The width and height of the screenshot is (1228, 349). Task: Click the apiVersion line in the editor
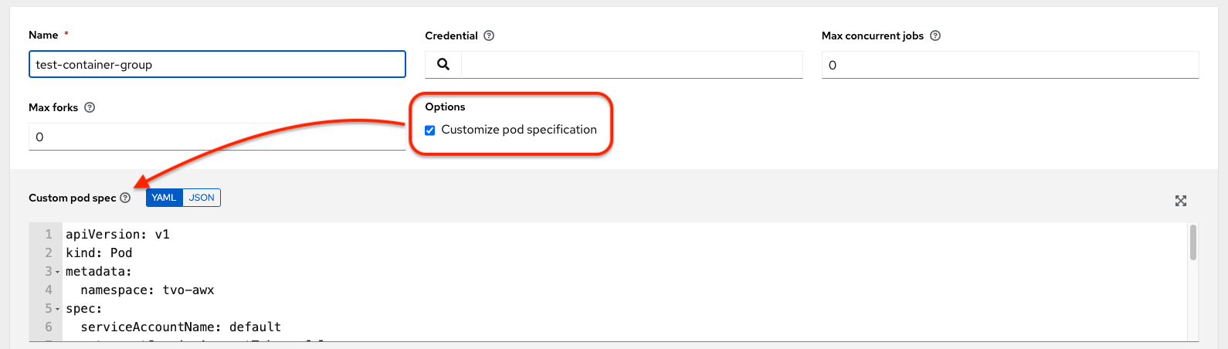click(117, 234)
